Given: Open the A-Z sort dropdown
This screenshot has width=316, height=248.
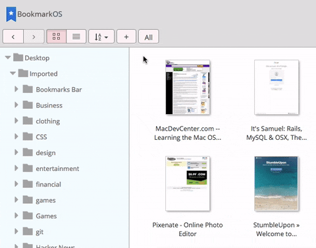Looking at the screenshot, I should pos(101,36).
